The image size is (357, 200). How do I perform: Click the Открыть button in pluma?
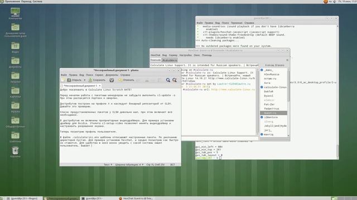tap(74, 80)
